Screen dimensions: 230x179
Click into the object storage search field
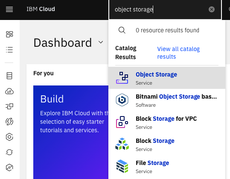160,9
